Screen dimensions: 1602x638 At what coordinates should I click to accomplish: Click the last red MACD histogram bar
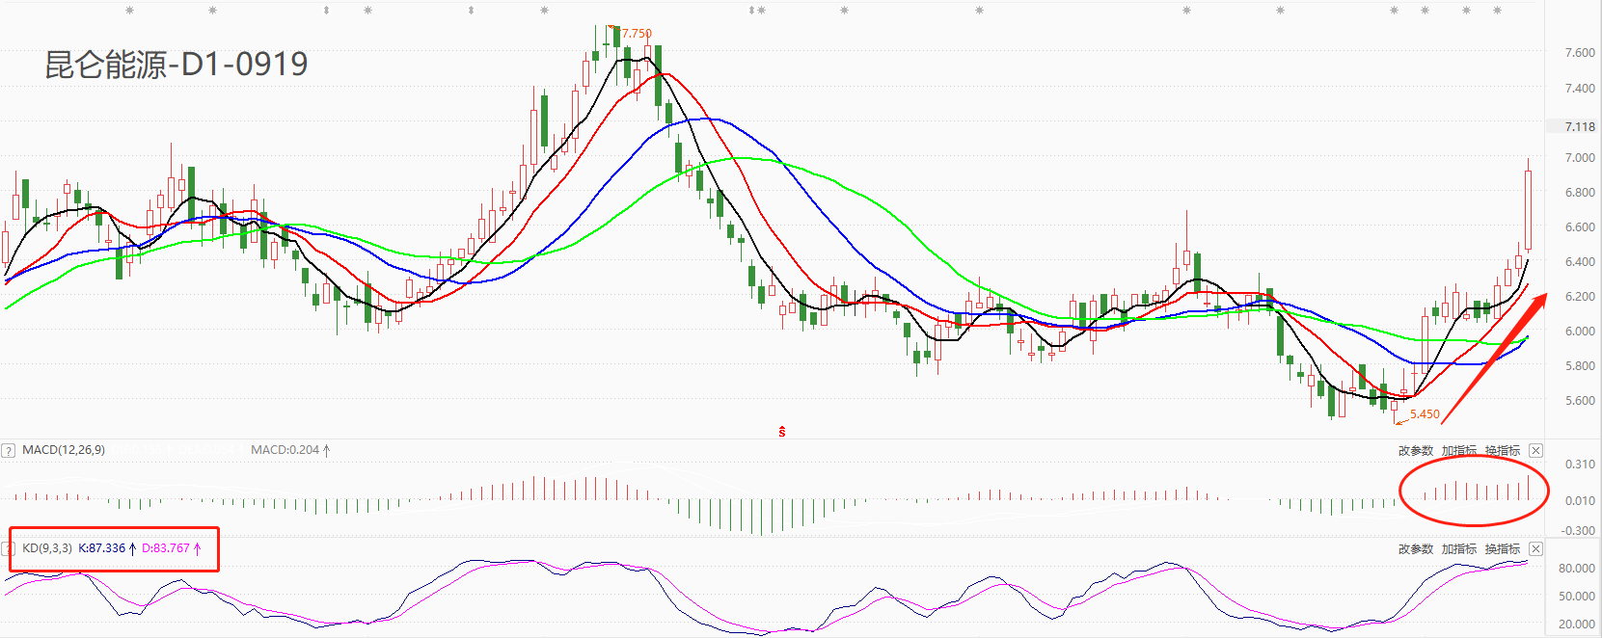1529,488
